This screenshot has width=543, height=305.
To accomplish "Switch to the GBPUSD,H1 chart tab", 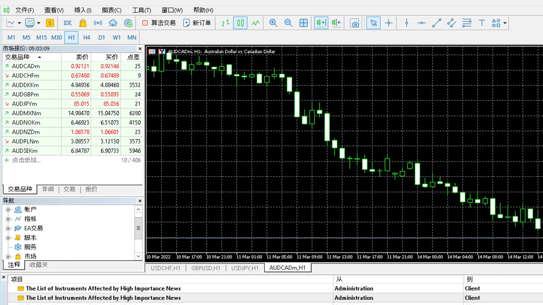I will 206,268.
